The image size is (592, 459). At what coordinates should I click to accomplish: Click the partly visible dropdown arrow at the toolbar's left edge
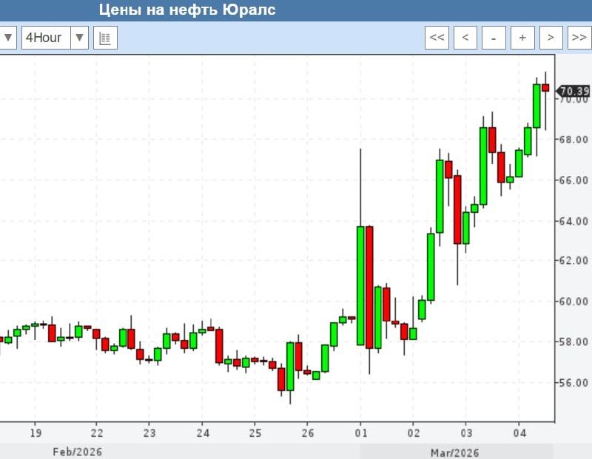pyautogui.click(x=8, y=38)
